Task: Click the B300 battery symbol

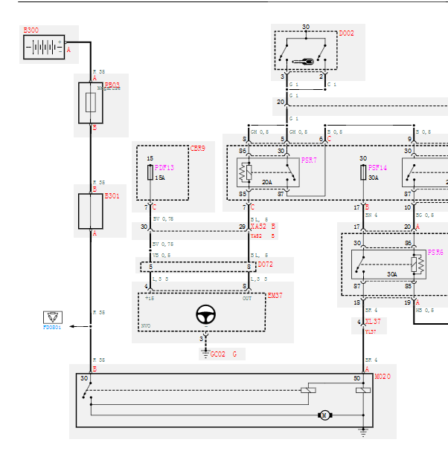Action: (44, 47)
